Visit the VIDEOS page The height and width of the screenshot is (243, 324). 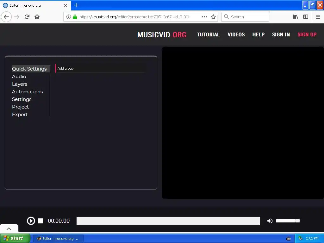pos(236,34)
